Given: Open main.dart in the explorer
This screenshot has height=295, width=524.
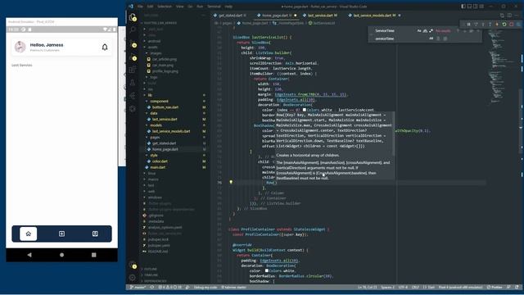Looking at the screenshot, I should (158, 167).
